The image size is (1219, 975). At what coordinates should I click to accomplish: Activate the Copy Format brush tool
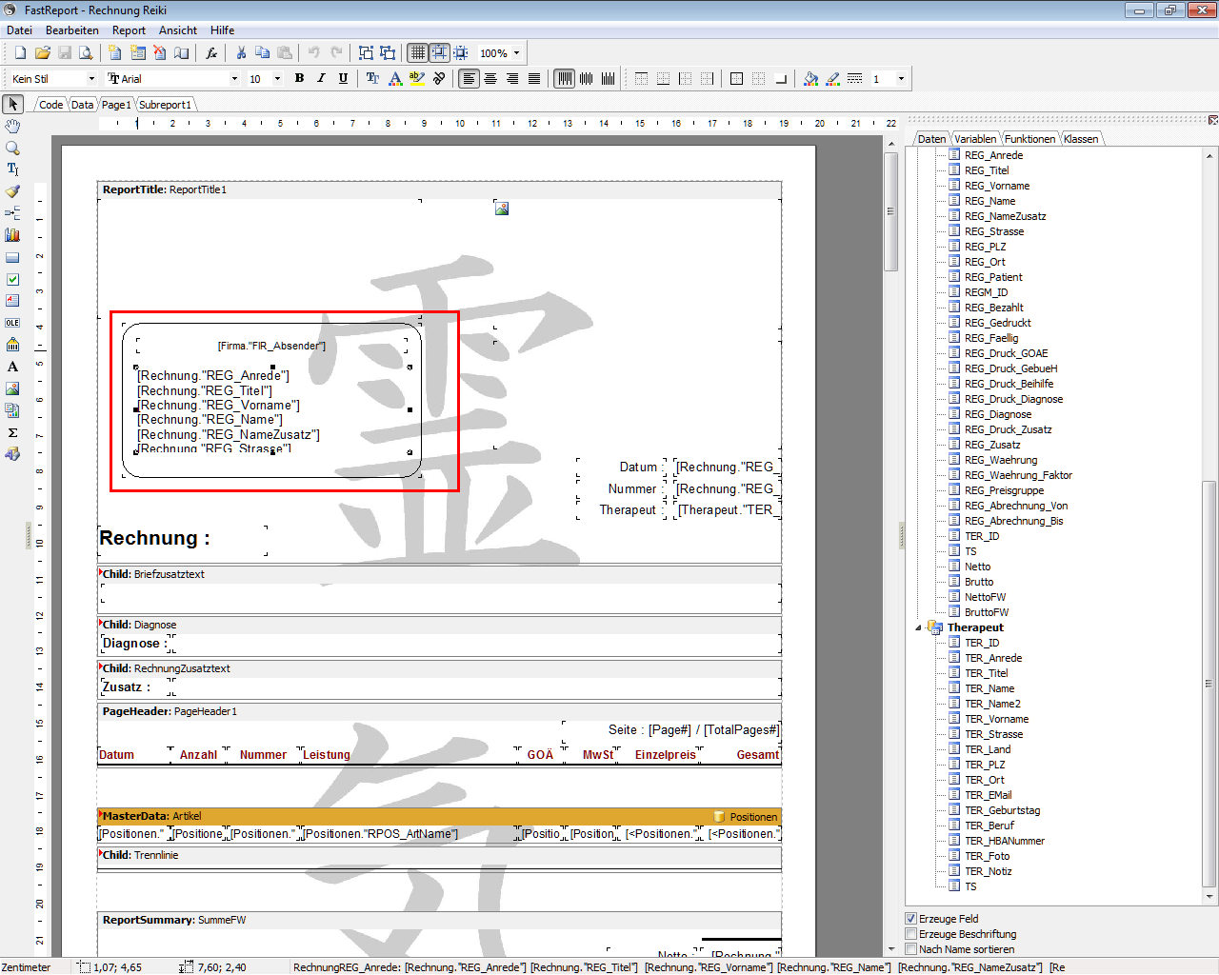coord(12,191)
